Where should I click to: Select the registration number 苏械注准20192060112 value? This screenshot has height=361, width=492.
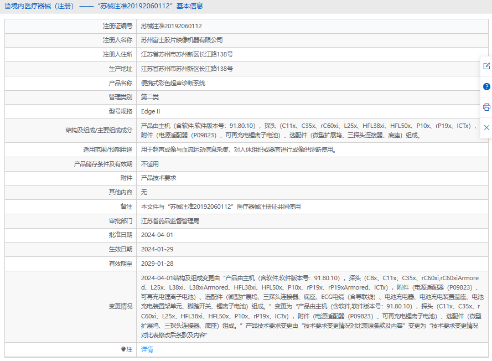pyautogui.click(x=172, y=26)
